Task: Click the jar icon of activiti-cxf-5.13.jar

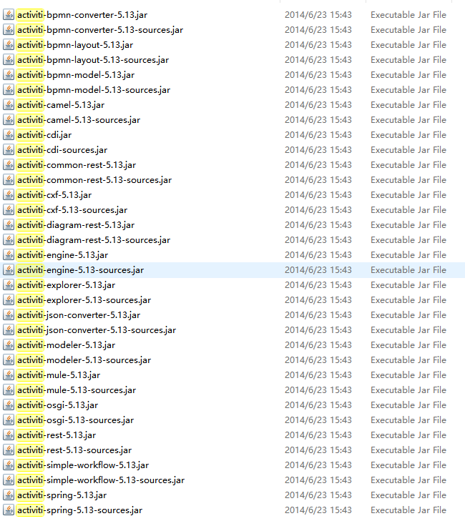Action: (9, 195)
